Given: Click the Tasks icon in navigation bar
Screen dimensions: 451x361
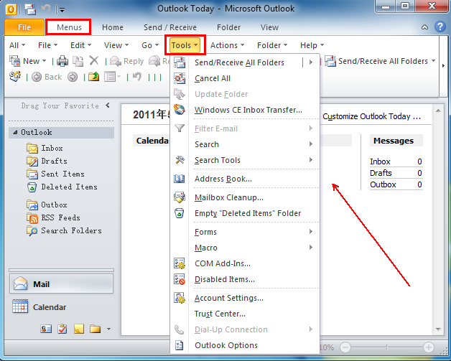Looking at the screenshot, I should [62, 329].
